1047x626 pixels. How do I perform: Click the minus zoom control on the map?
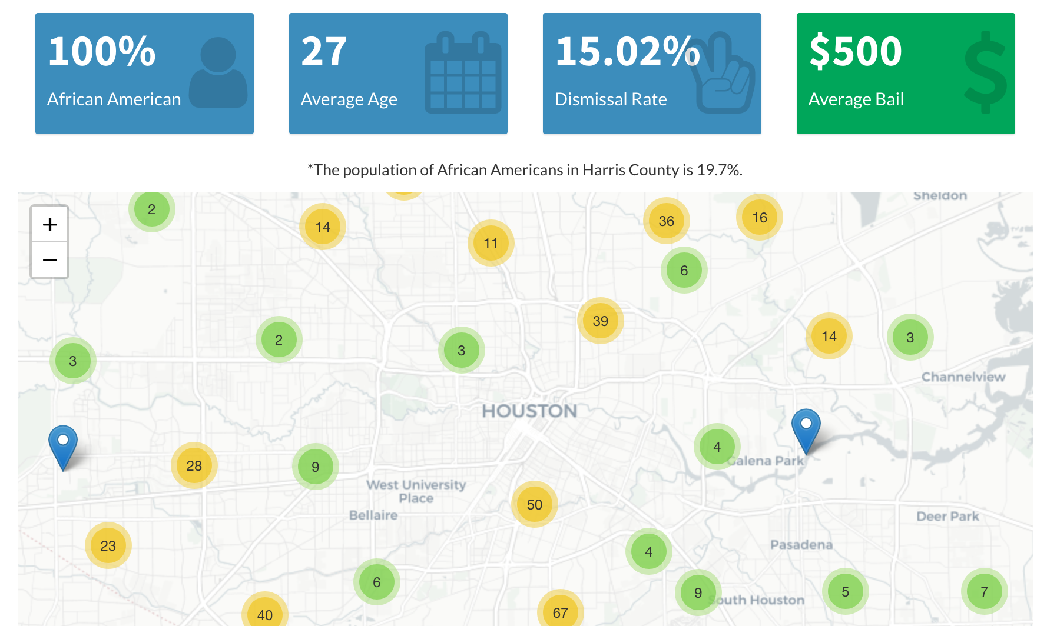50,259
